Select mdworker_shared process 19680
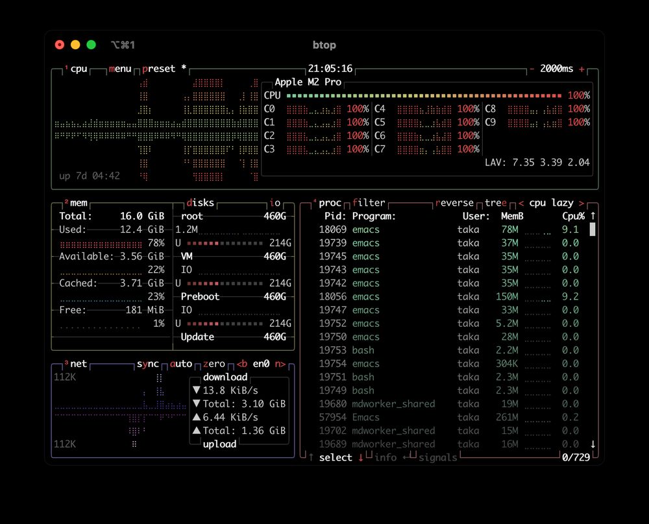Viewport: 649px width, 524px height. pyautogui.click(x=448, y=403)
